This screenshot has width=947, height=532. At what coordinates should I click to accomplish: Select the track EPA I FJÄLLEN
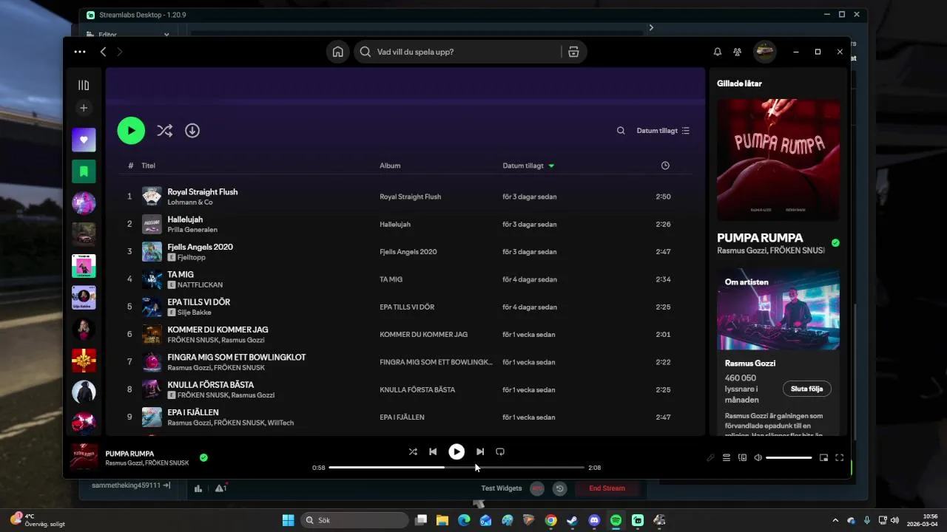[193, 412]
